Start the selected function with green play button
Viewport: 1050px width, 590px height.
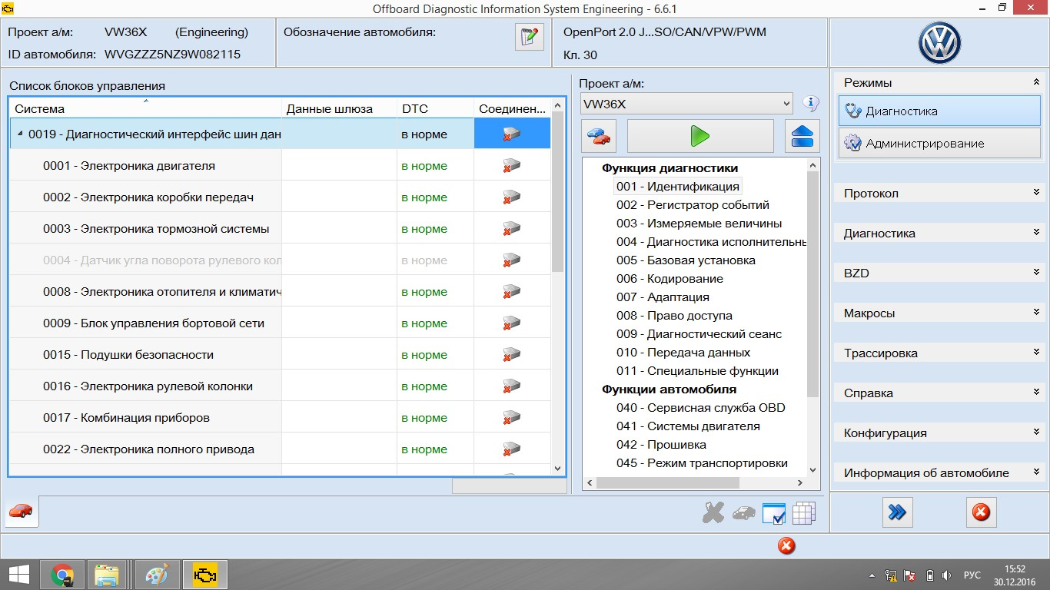click(700, 136)
